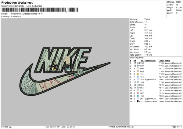
Task: Select the design name nikeswoosh_Elizabeth Liones
Action: pos(27,14)
